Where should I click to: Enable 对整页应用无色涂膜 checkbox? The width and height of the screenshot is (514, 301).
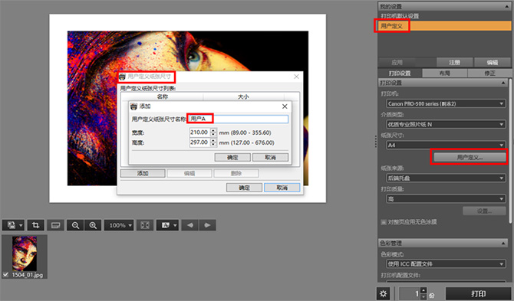[384, 222]
